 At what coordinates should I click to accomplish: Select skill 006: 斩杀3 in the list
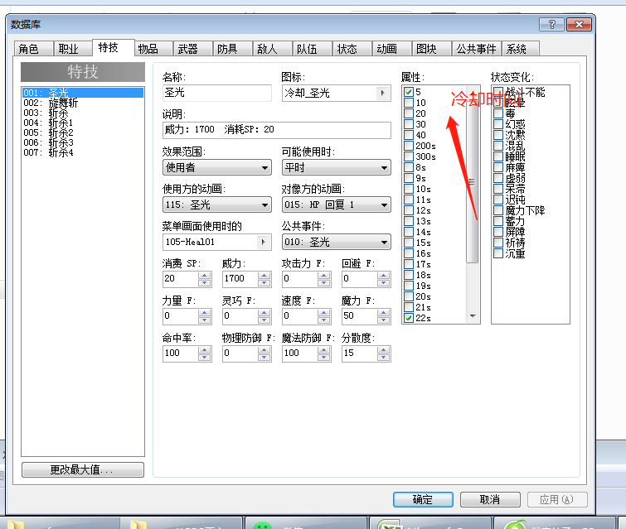tap(83, 142)
